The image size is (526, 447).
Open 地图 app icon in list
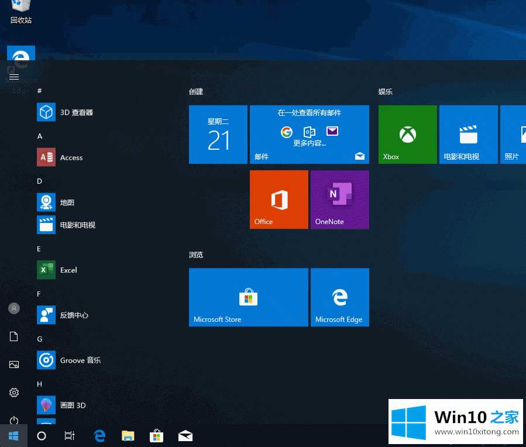tap(46, 202)
